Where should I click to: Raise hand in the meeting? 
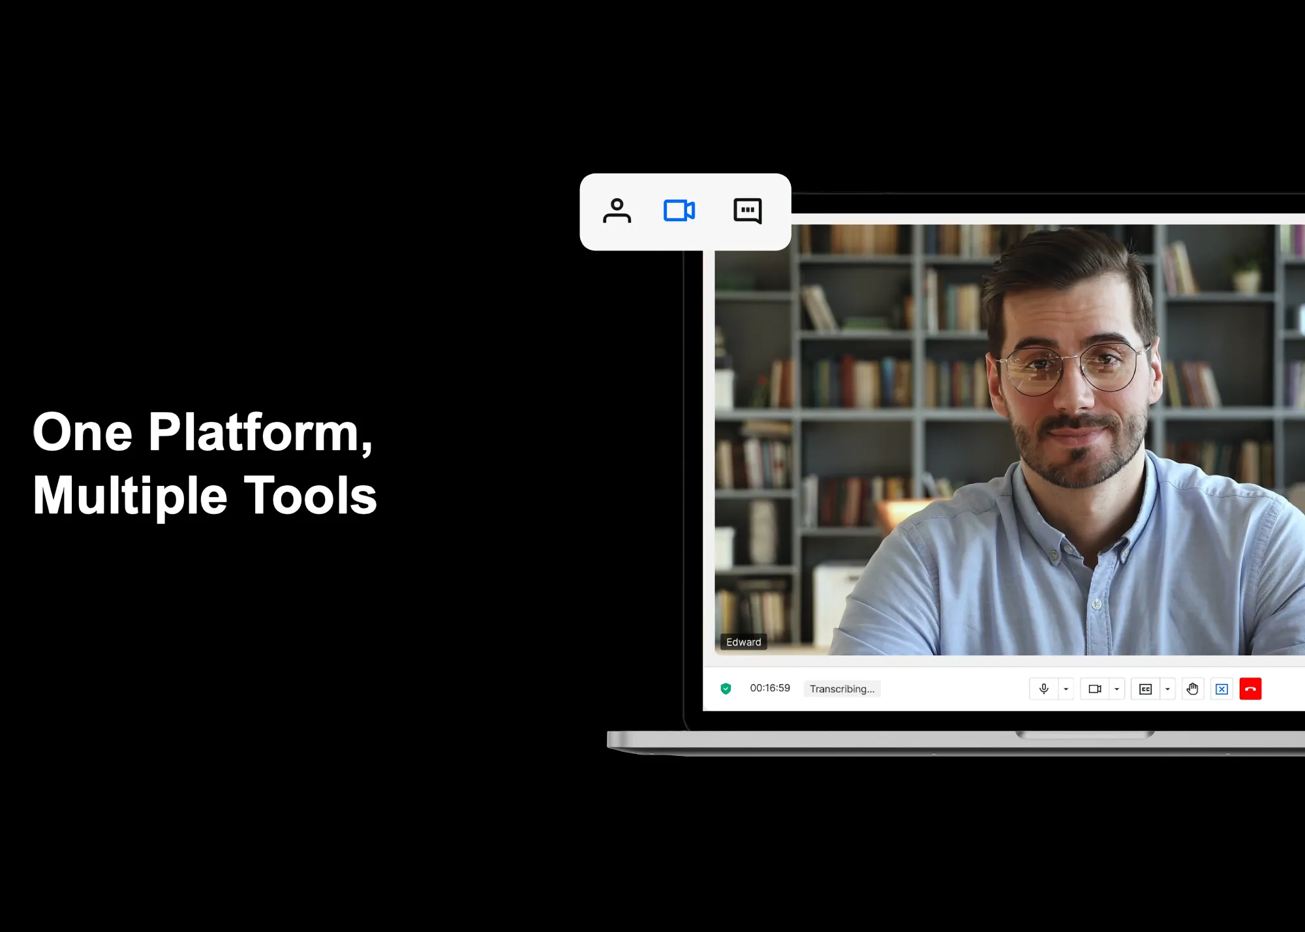(x=1192, y=689)
